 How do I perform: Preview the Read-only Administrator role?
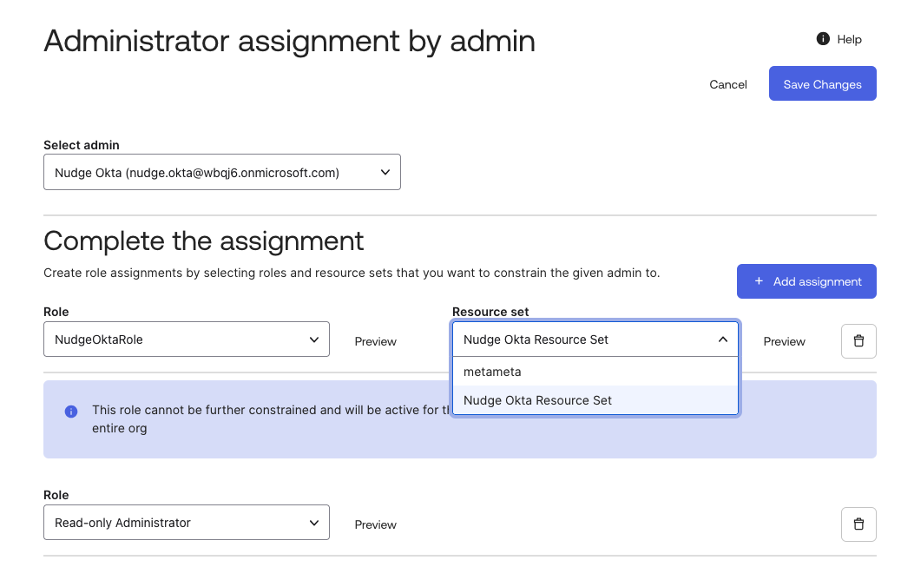coord(375,525)
